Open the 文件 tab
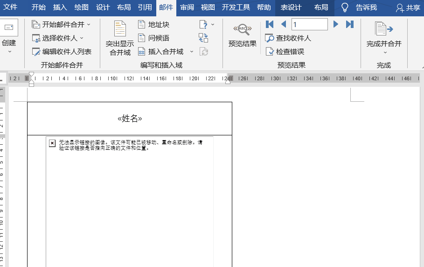This screenshot has width=424, height=267. tap(10, 7)
